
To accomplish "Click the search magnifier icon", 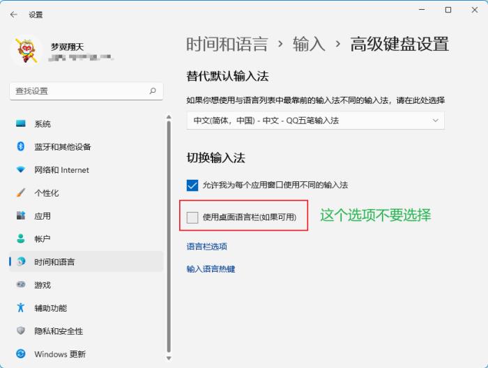I will tap(153, 91).
